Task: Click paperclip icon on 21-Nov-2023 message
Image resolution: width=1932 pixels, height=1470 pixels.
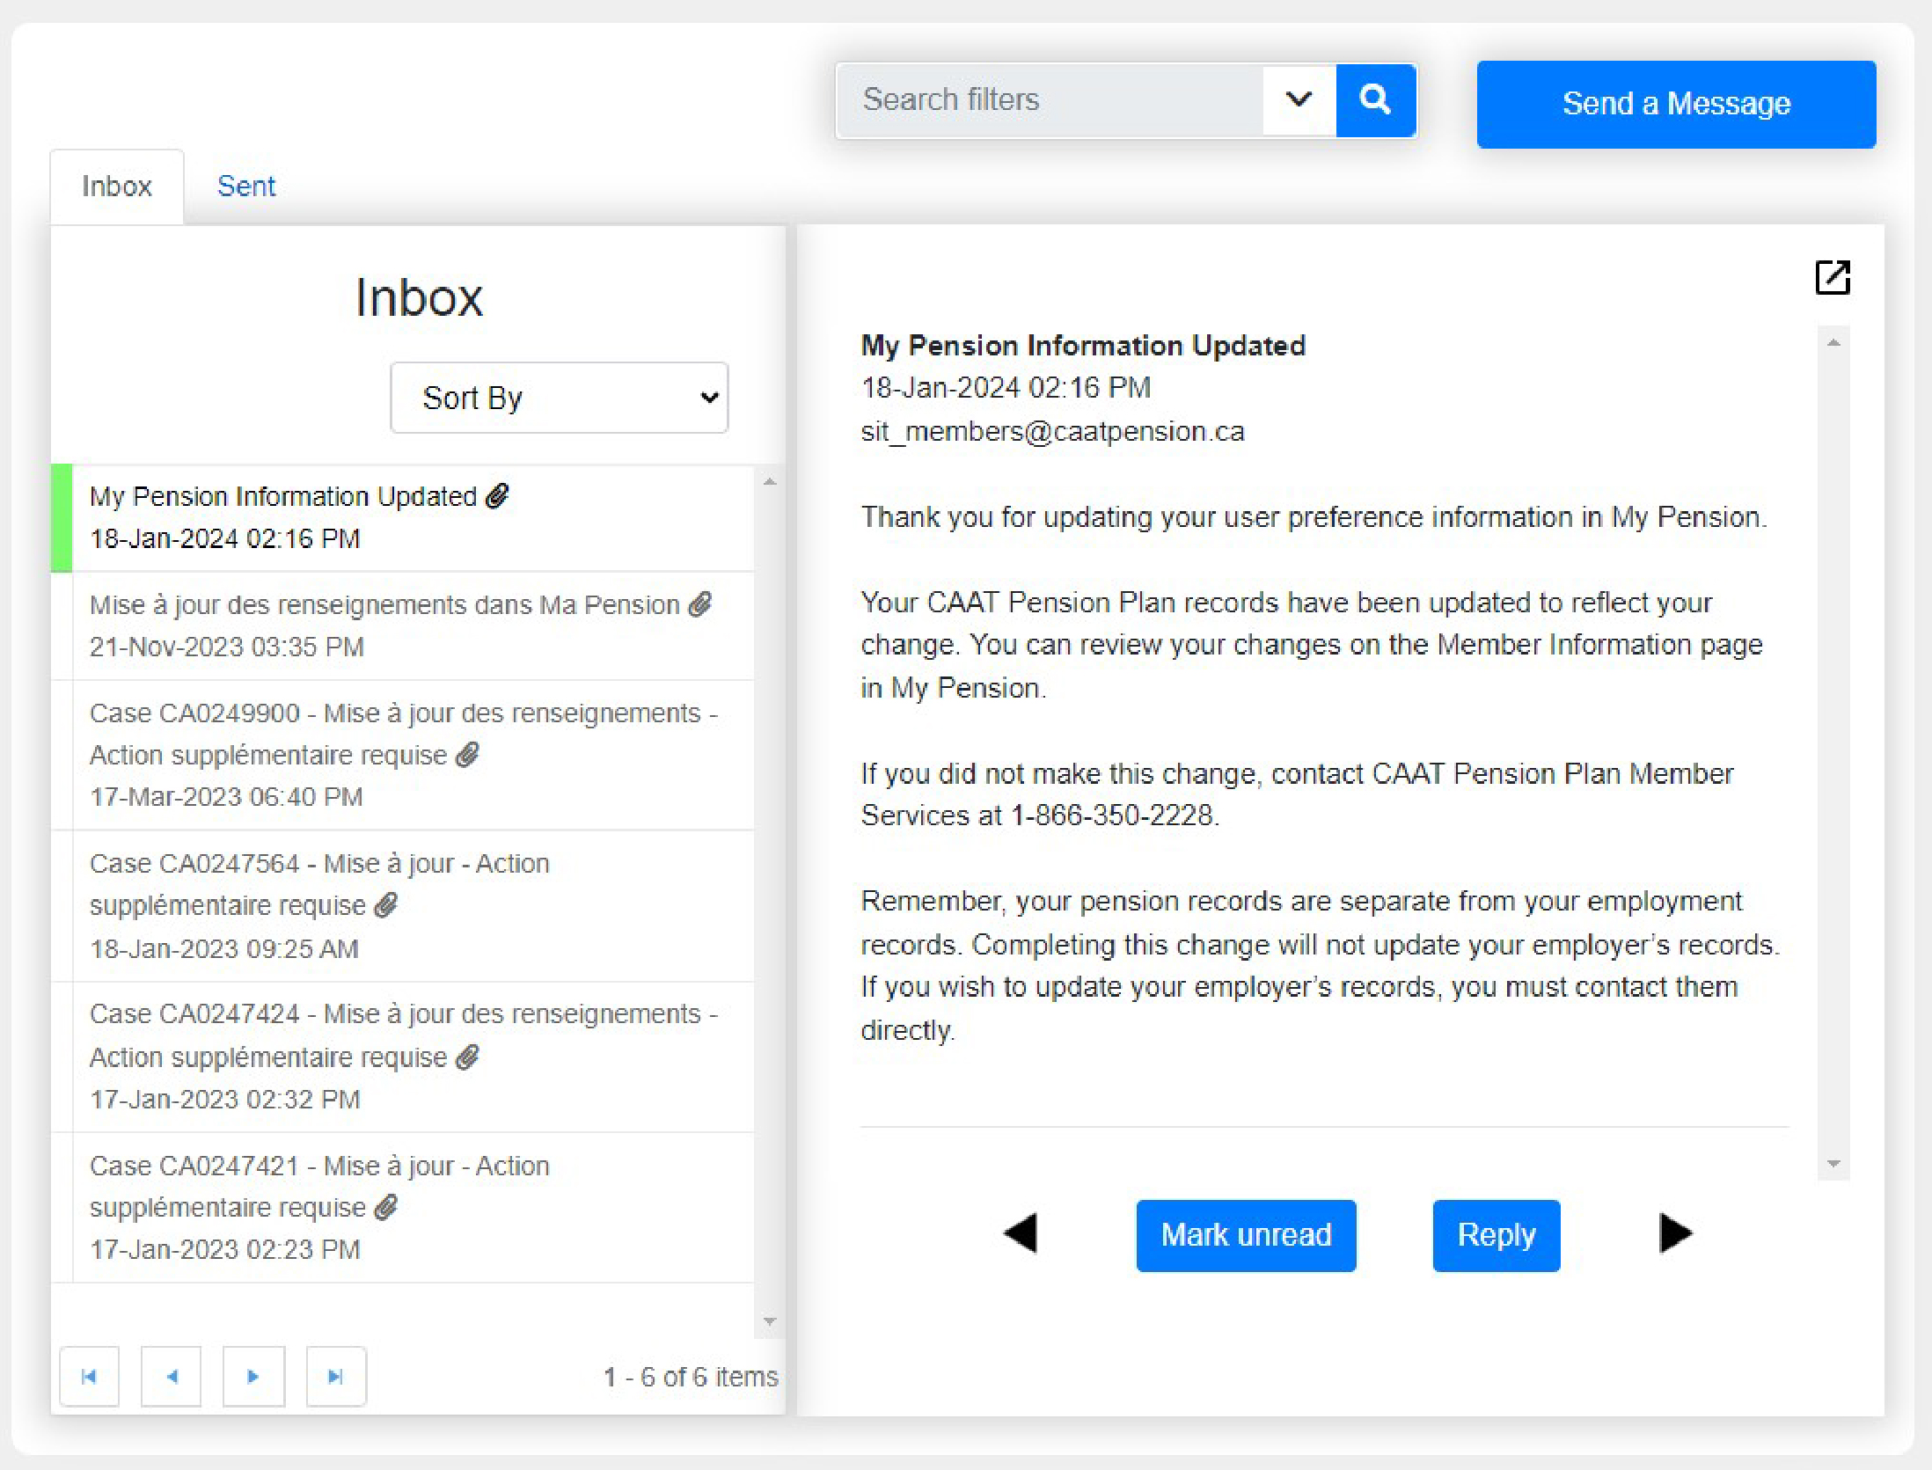Action: (700, 604)
